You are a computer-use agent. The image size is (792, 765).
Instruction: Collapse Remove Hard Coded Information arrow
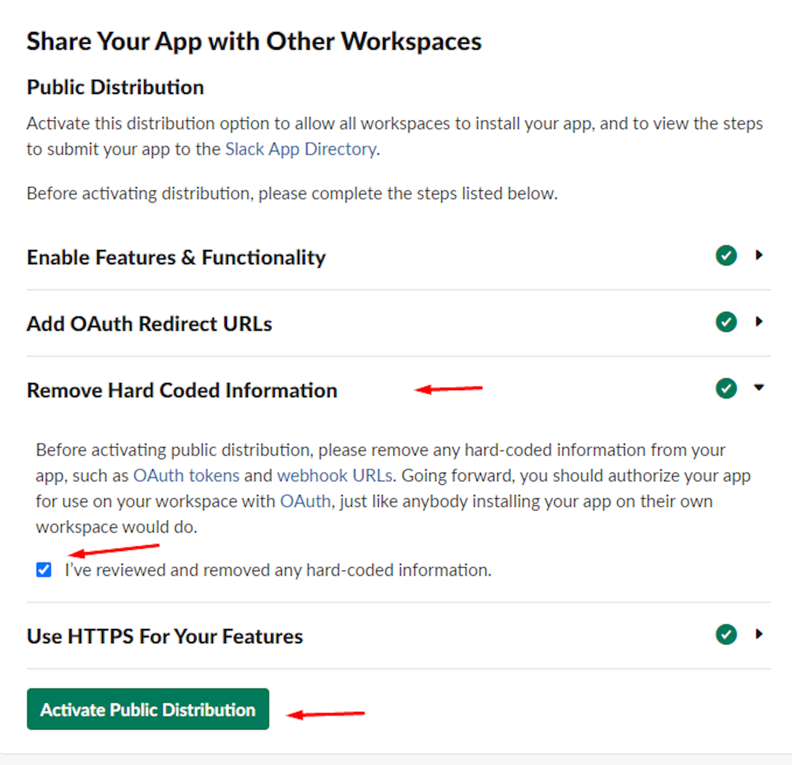(x=759, y=388)
